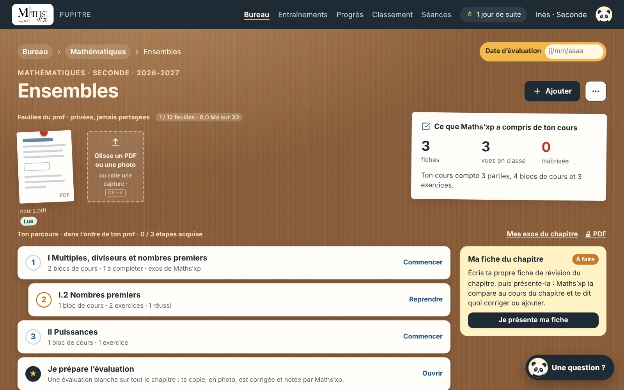This screenshot has width=624, height=390.
Task: Open 'Mes exos du chapitre' link
Action: coord(542,234)
